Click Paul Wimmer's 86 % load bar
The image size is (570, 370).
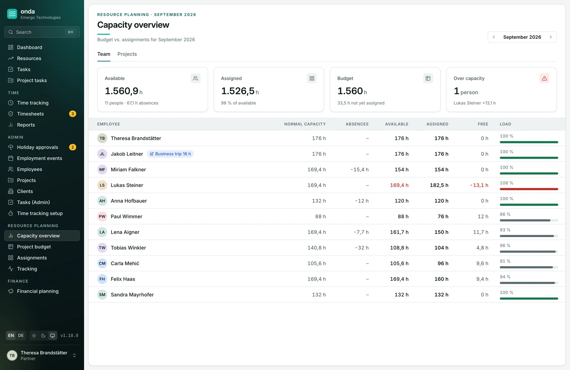[529, 220]
